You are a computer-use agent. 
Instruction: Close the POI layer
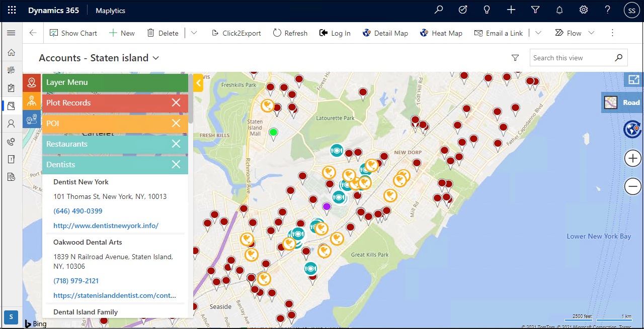pyautogui.click(x=176, y=124)
